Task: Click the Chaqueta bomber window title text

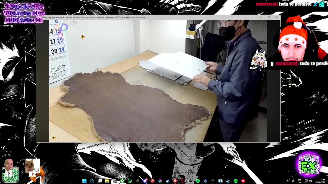Action: coord(95,17)
